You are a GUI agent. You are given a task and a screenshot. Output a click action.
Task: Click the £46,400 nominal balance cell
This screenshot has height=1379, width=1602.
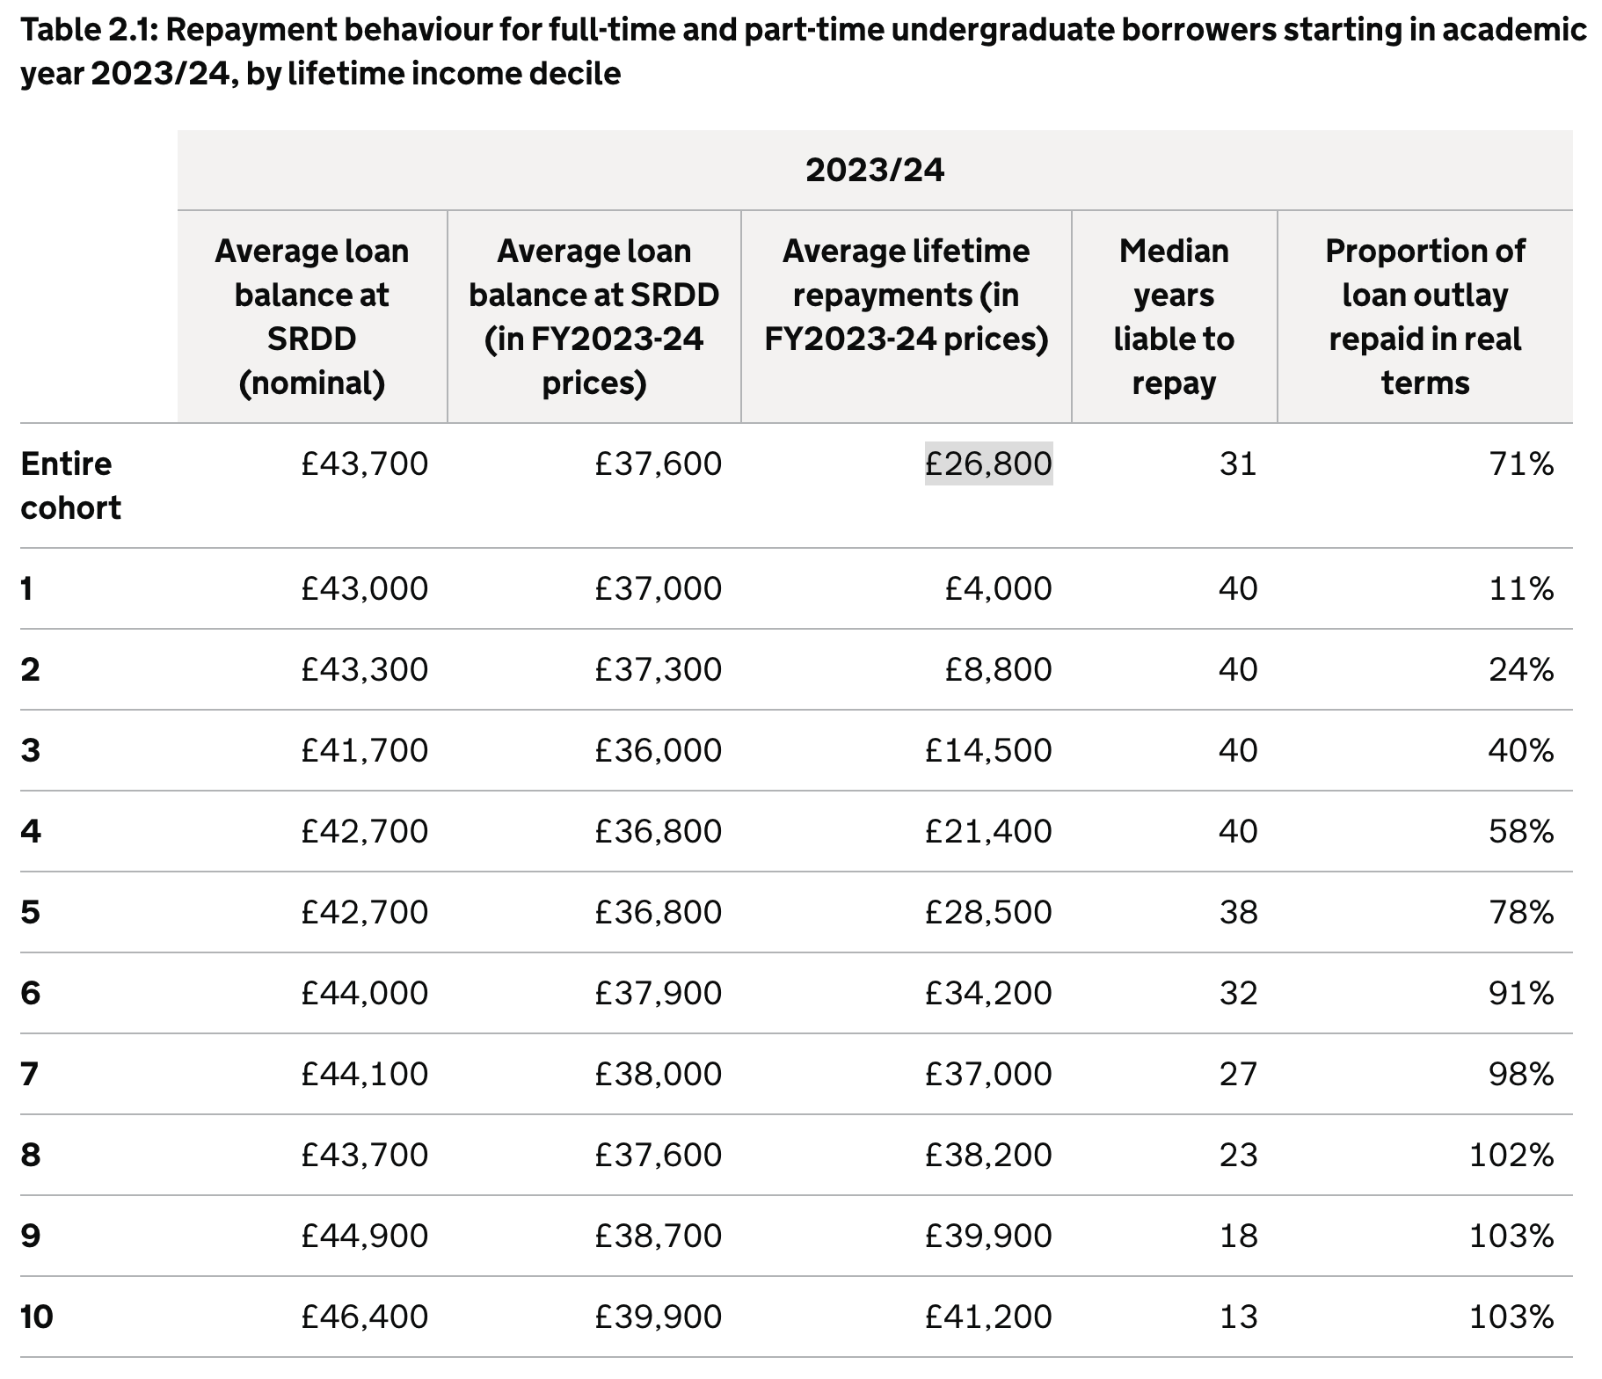(x=364, y=1317)
